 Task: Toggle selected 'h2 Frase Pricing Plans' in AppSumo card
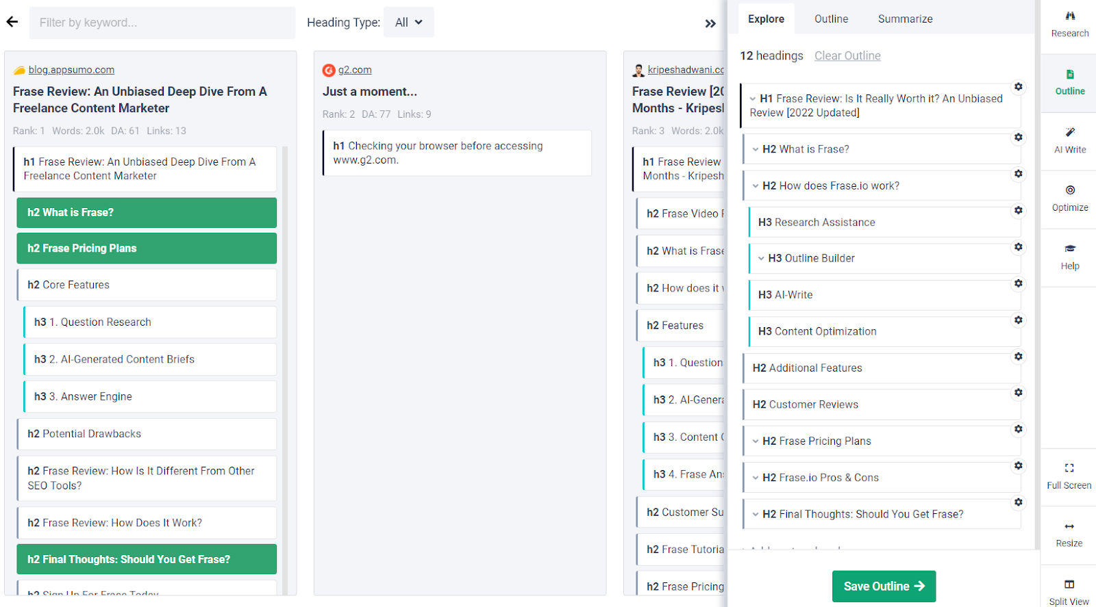tap(147, 248)
